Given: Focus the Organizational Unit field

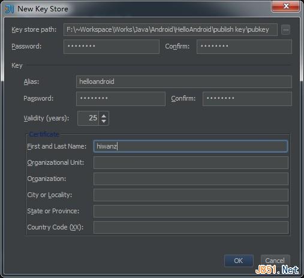Looking at the screenshot, I should (191, 162).
